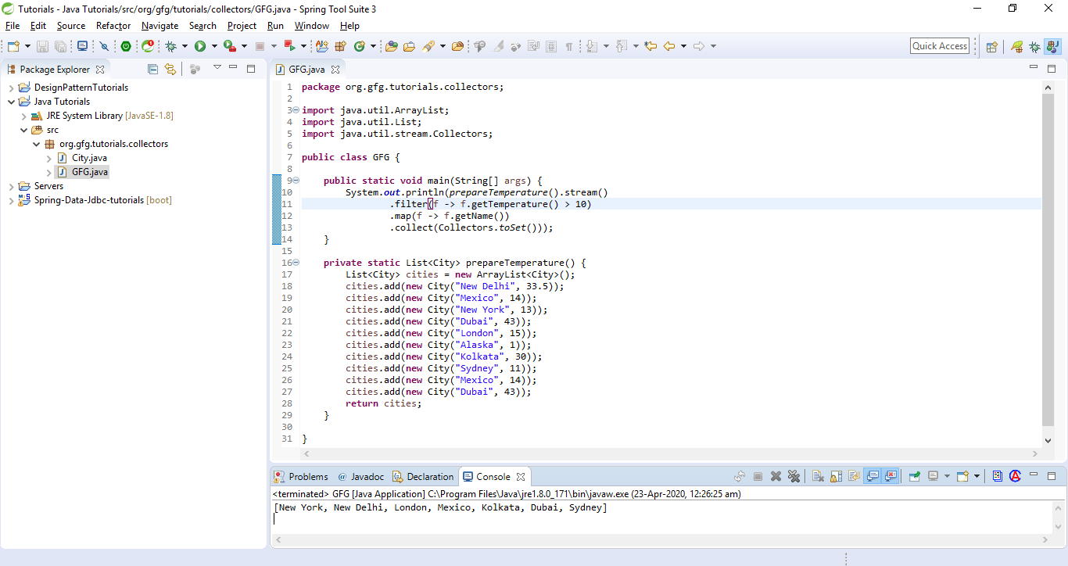Click the editor vertical scrollbar

(x=1048, y=258)
